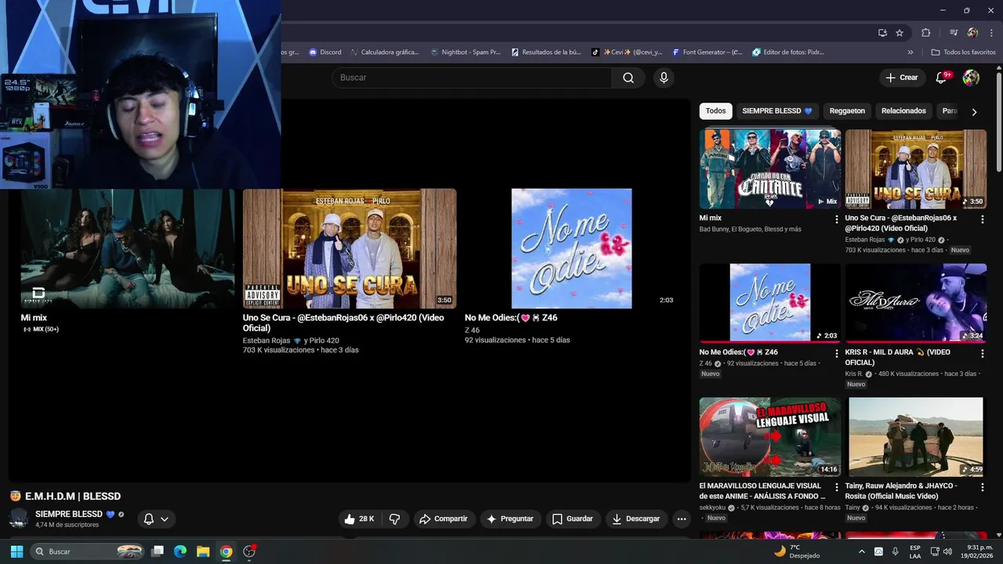Open options menu for Mi mix sidebar card
This screenshot has height=564, width=1003.
836,219
